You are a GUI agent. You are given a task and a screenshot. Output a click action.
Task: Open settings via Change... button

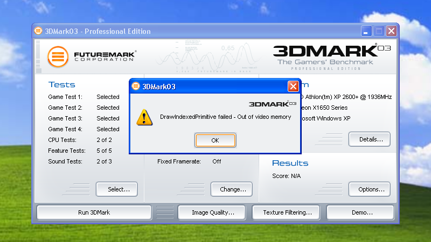point(232,189)
